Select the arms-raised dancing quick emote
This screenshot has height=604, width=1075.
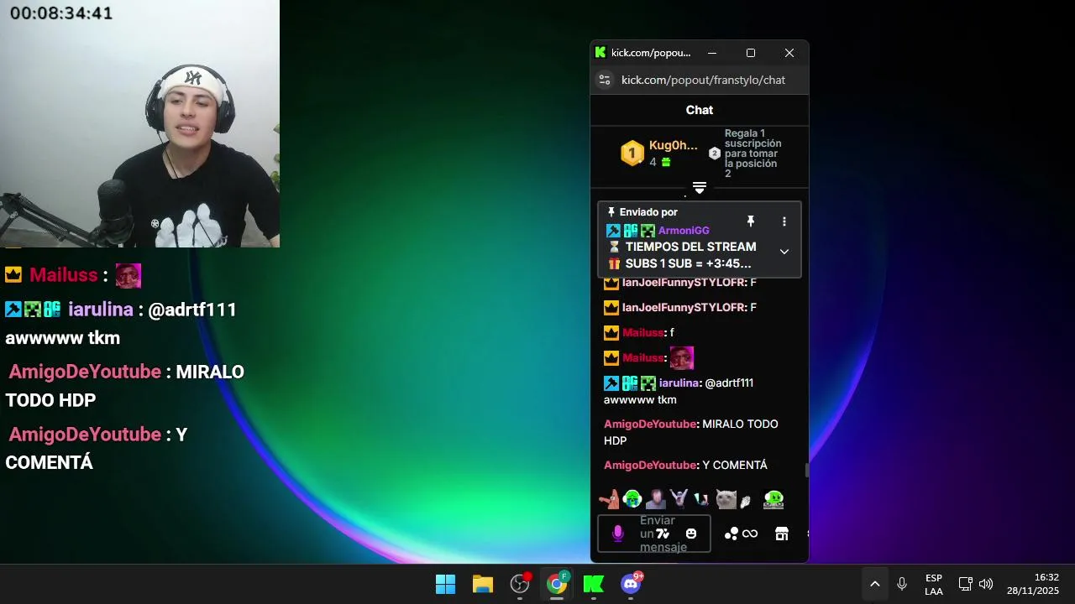pos(679,500)
